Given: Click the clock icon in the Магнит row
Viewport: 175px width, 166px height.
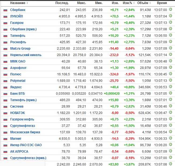Looking at the screenshot, I should 170,138.
